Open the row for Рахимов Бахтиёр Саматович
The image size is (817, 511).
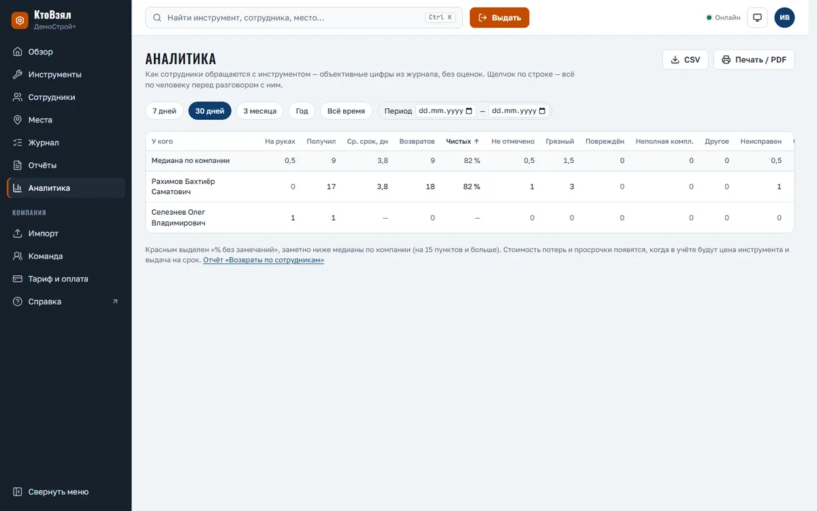(x=470, y=187)
